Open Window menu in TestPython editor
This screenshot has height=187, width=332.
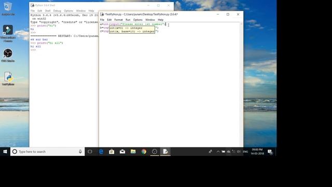point(150,20)
